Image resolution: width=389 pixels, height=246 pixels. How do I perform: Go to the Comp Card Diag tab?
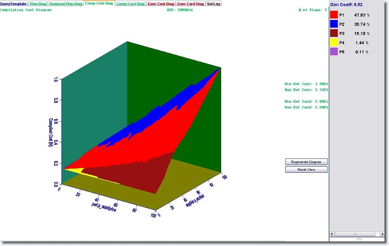[x=130, y=4]
